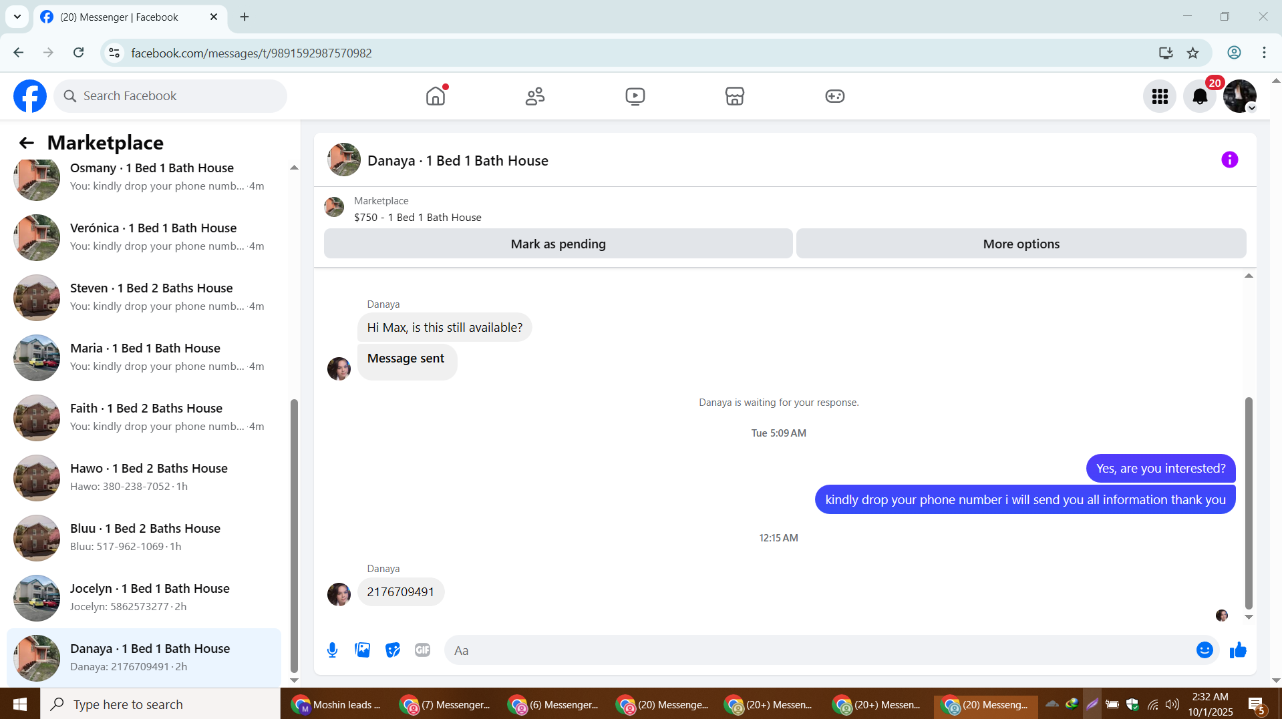
Task: Click the Search Facebook field
Action: [x=170, y=96]
